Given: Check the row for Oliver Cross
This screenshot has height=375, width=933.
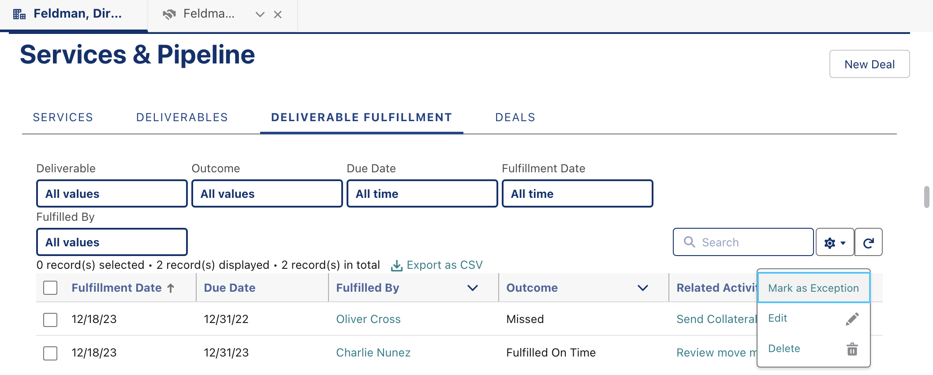Looking at the screenshot, I should pos(50,319).
